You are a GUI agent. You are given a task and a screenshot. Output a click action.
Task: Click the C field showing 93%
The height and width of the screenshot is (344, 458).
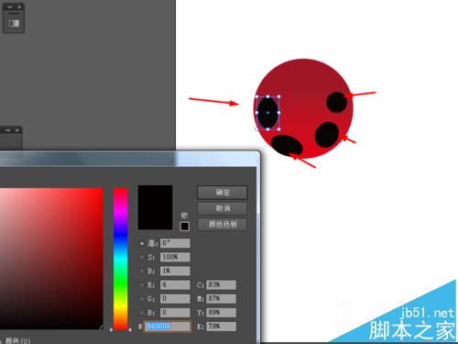[221, 284]
